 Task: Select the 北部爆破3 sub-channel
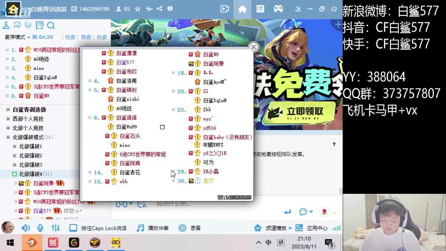[x=30, y=165]
